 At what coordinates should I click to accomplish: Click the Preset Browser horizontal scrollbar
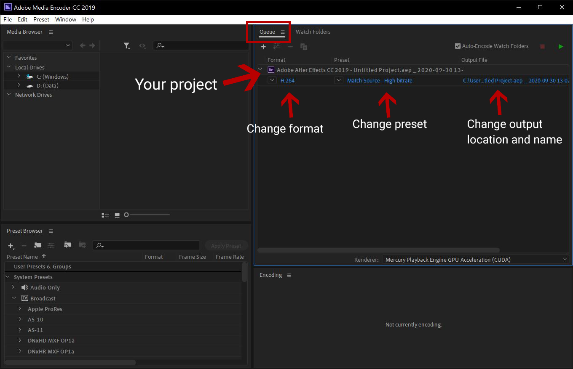(70, 362)
